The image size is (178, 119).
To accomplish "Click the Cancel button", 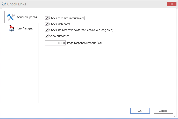I will tap(163, 111).
